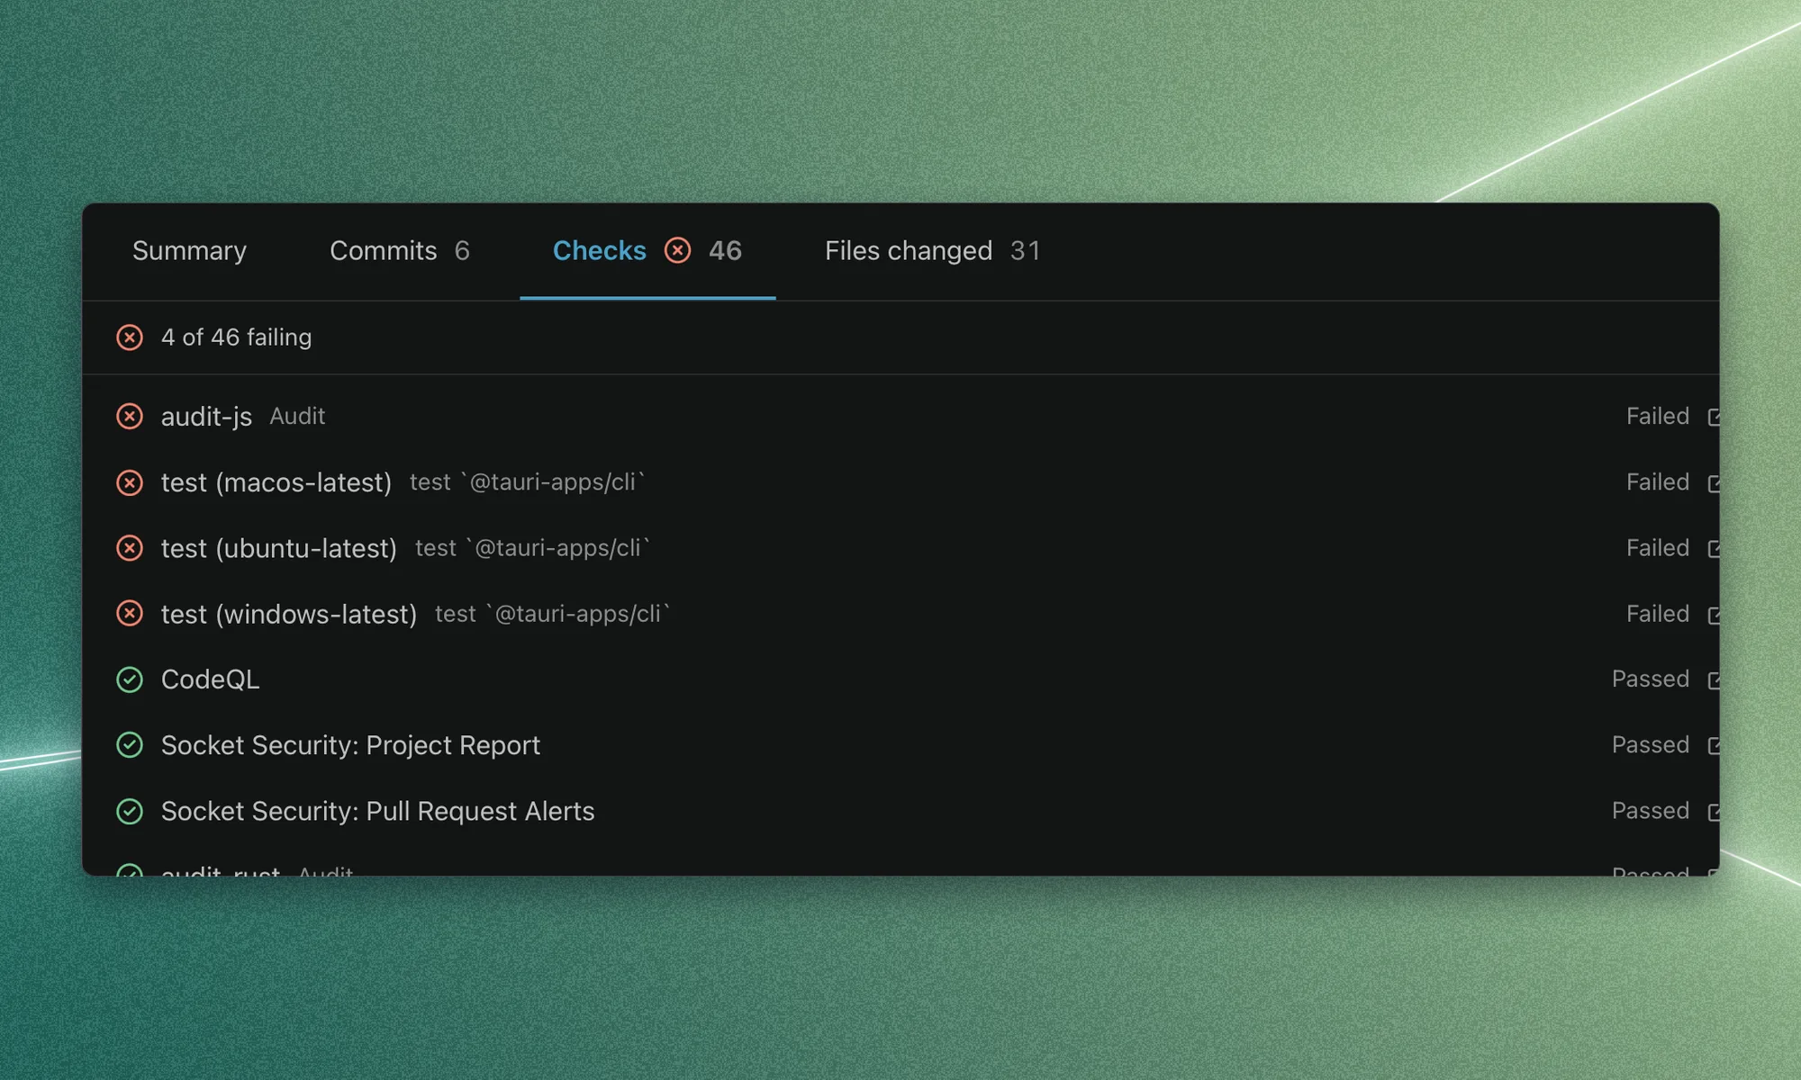Open the test (ubuntu-latest) check
Screen dimensions: 1801x1080
click(279, 548)
